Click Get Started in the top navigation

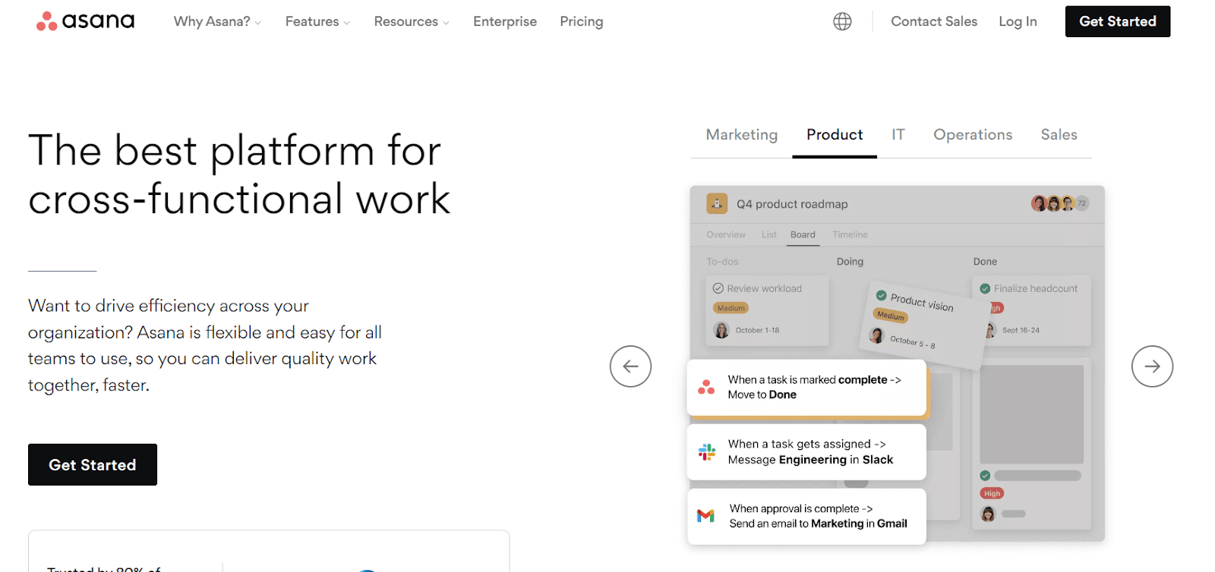click(x=1118, y=21)
